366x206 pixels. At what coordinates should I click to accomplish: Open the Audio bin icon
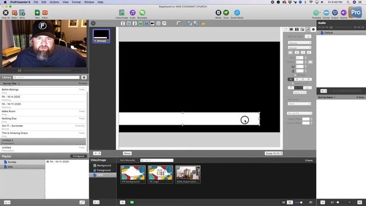(x=133, y=13)
